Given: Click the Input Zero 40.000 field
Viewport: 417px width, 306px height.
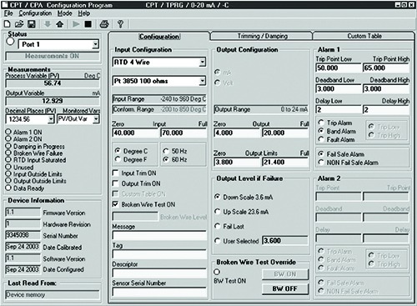Looking at the screenshot, I should [135, 133].
